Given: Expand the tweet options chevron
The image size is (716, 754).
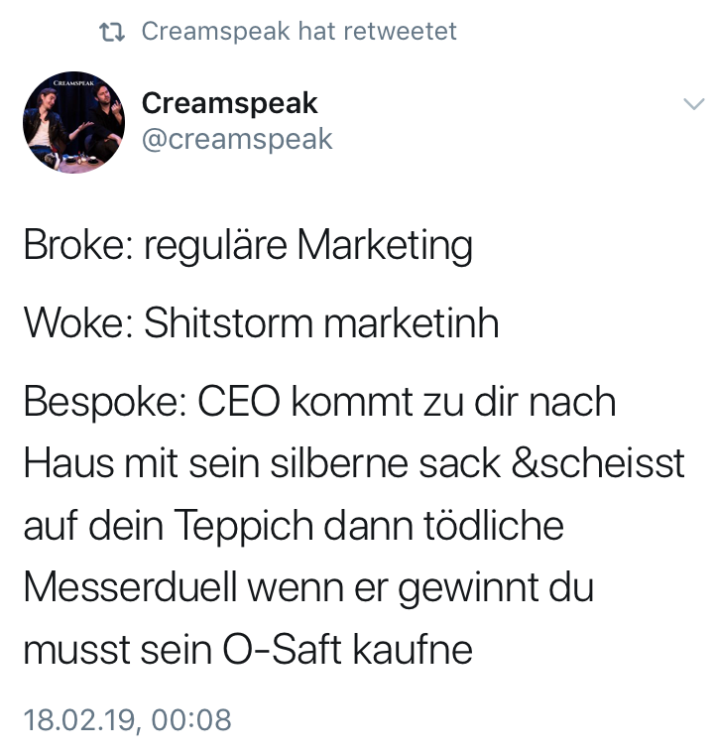Looking at the screenshot, I should pyautogui.click(x=693, y=104).
